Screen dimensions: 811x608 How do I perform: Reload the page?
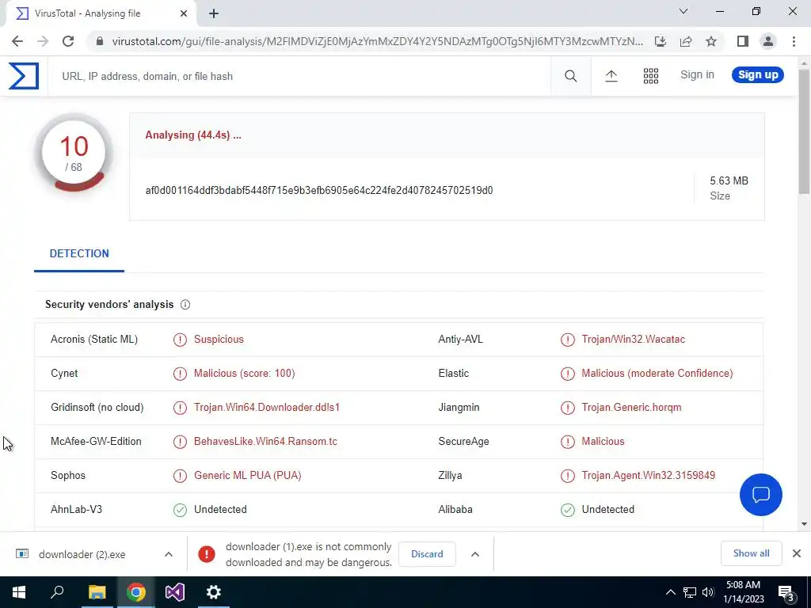pyautogui.click(x=68, y=41)
